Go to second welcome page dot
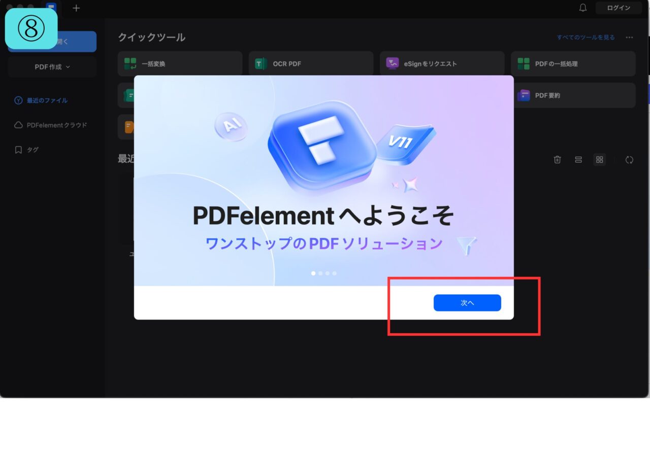This screenshot has height=459, width=650. click(x=320, y=273)
